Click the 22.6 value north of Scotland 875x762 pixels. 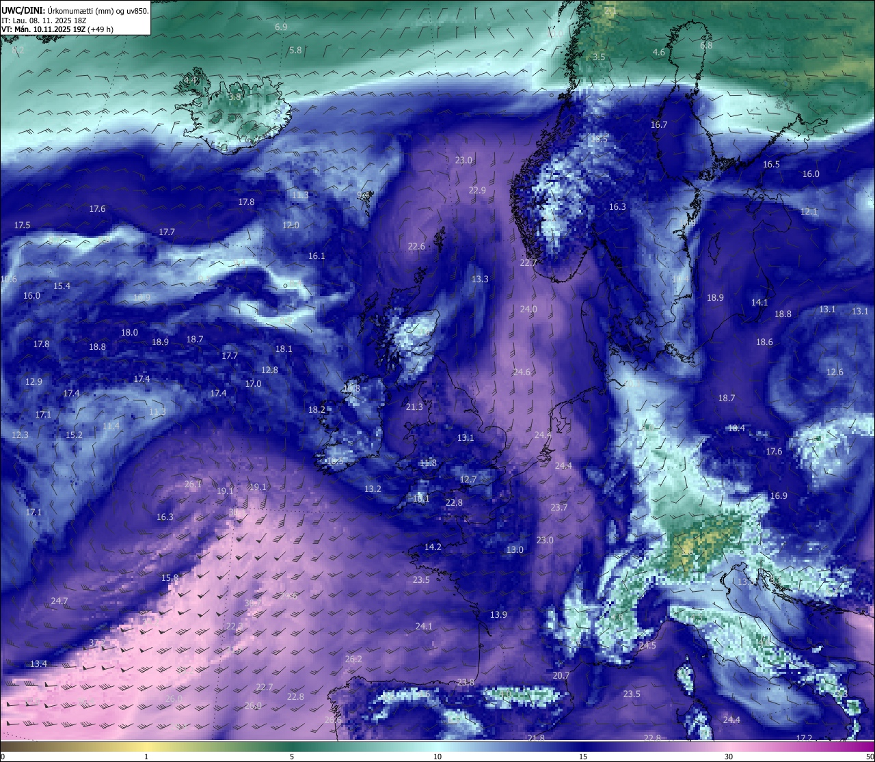416,247
